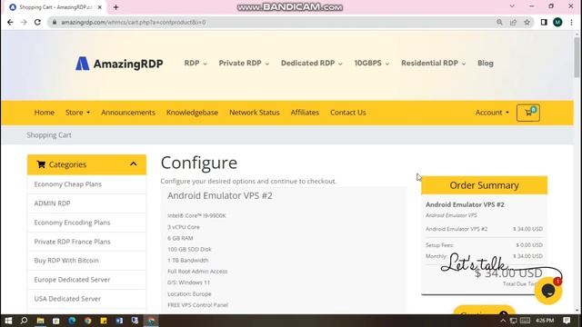This screenshot has width=582, height=327.
Task: Launch Google Chrome from taskbar
Action: coord(88,321)
